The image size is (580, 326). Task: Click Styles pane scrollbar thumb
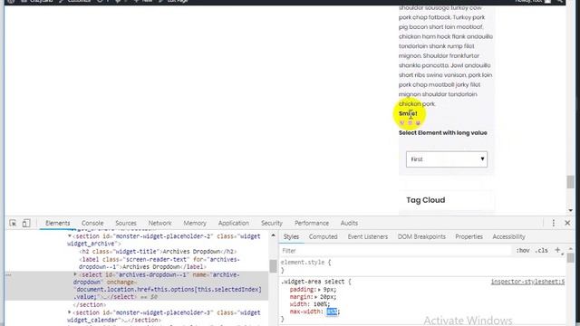570,257
